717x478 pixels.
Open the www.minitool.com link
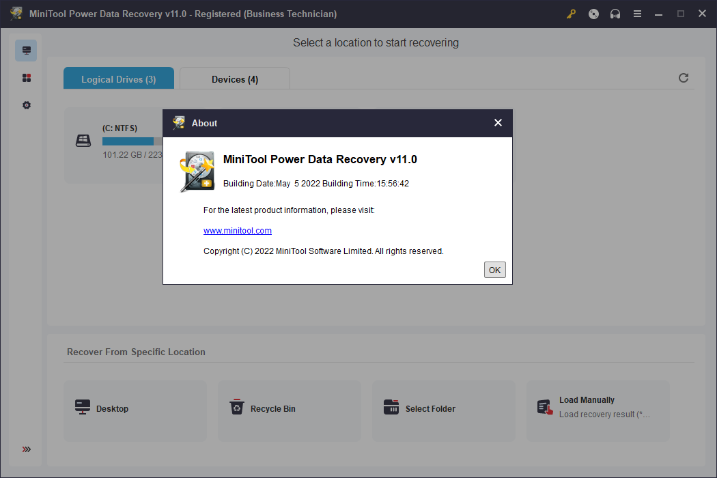tap(238, 231)
